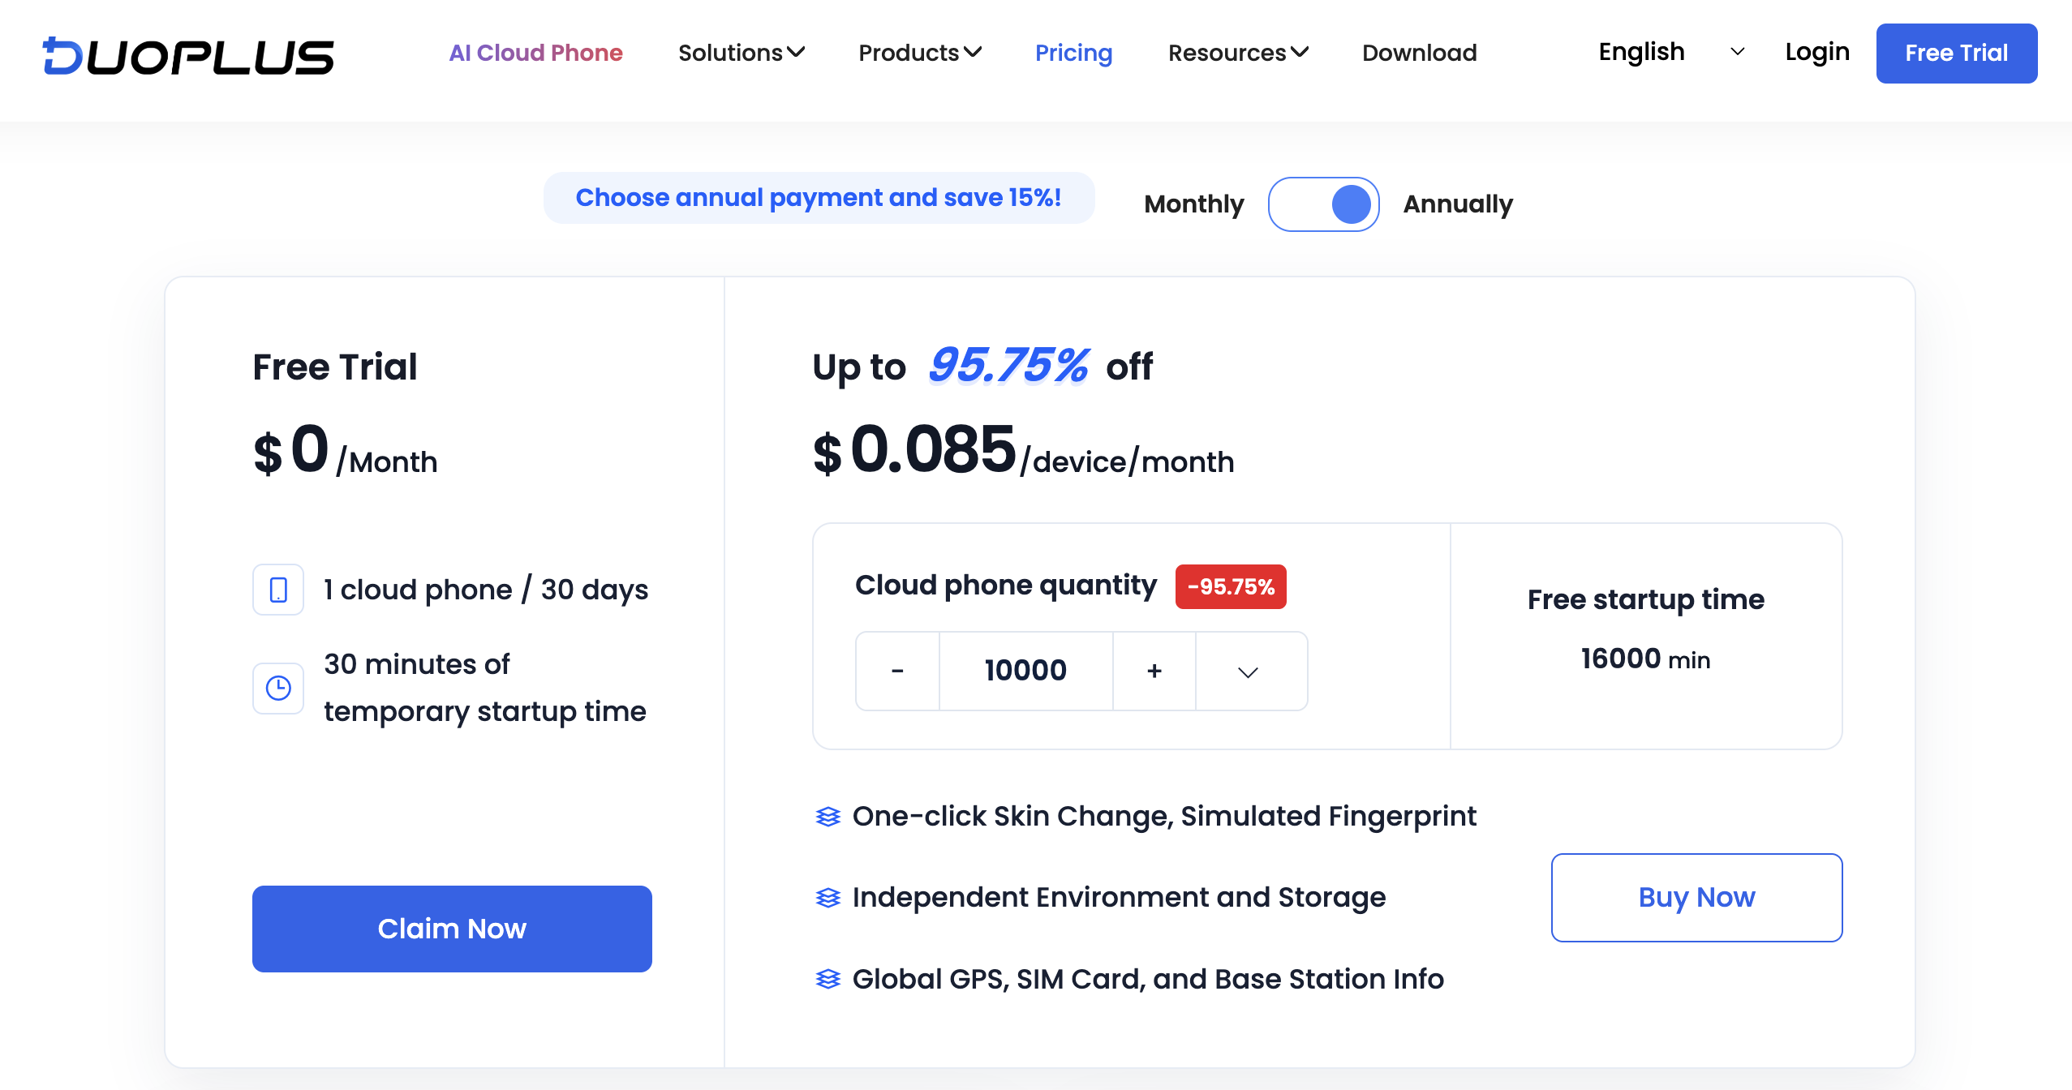2072x1090 pixels.
Task: Click 'Independent Environment and Storage' text
Action: click(1119, 897)
